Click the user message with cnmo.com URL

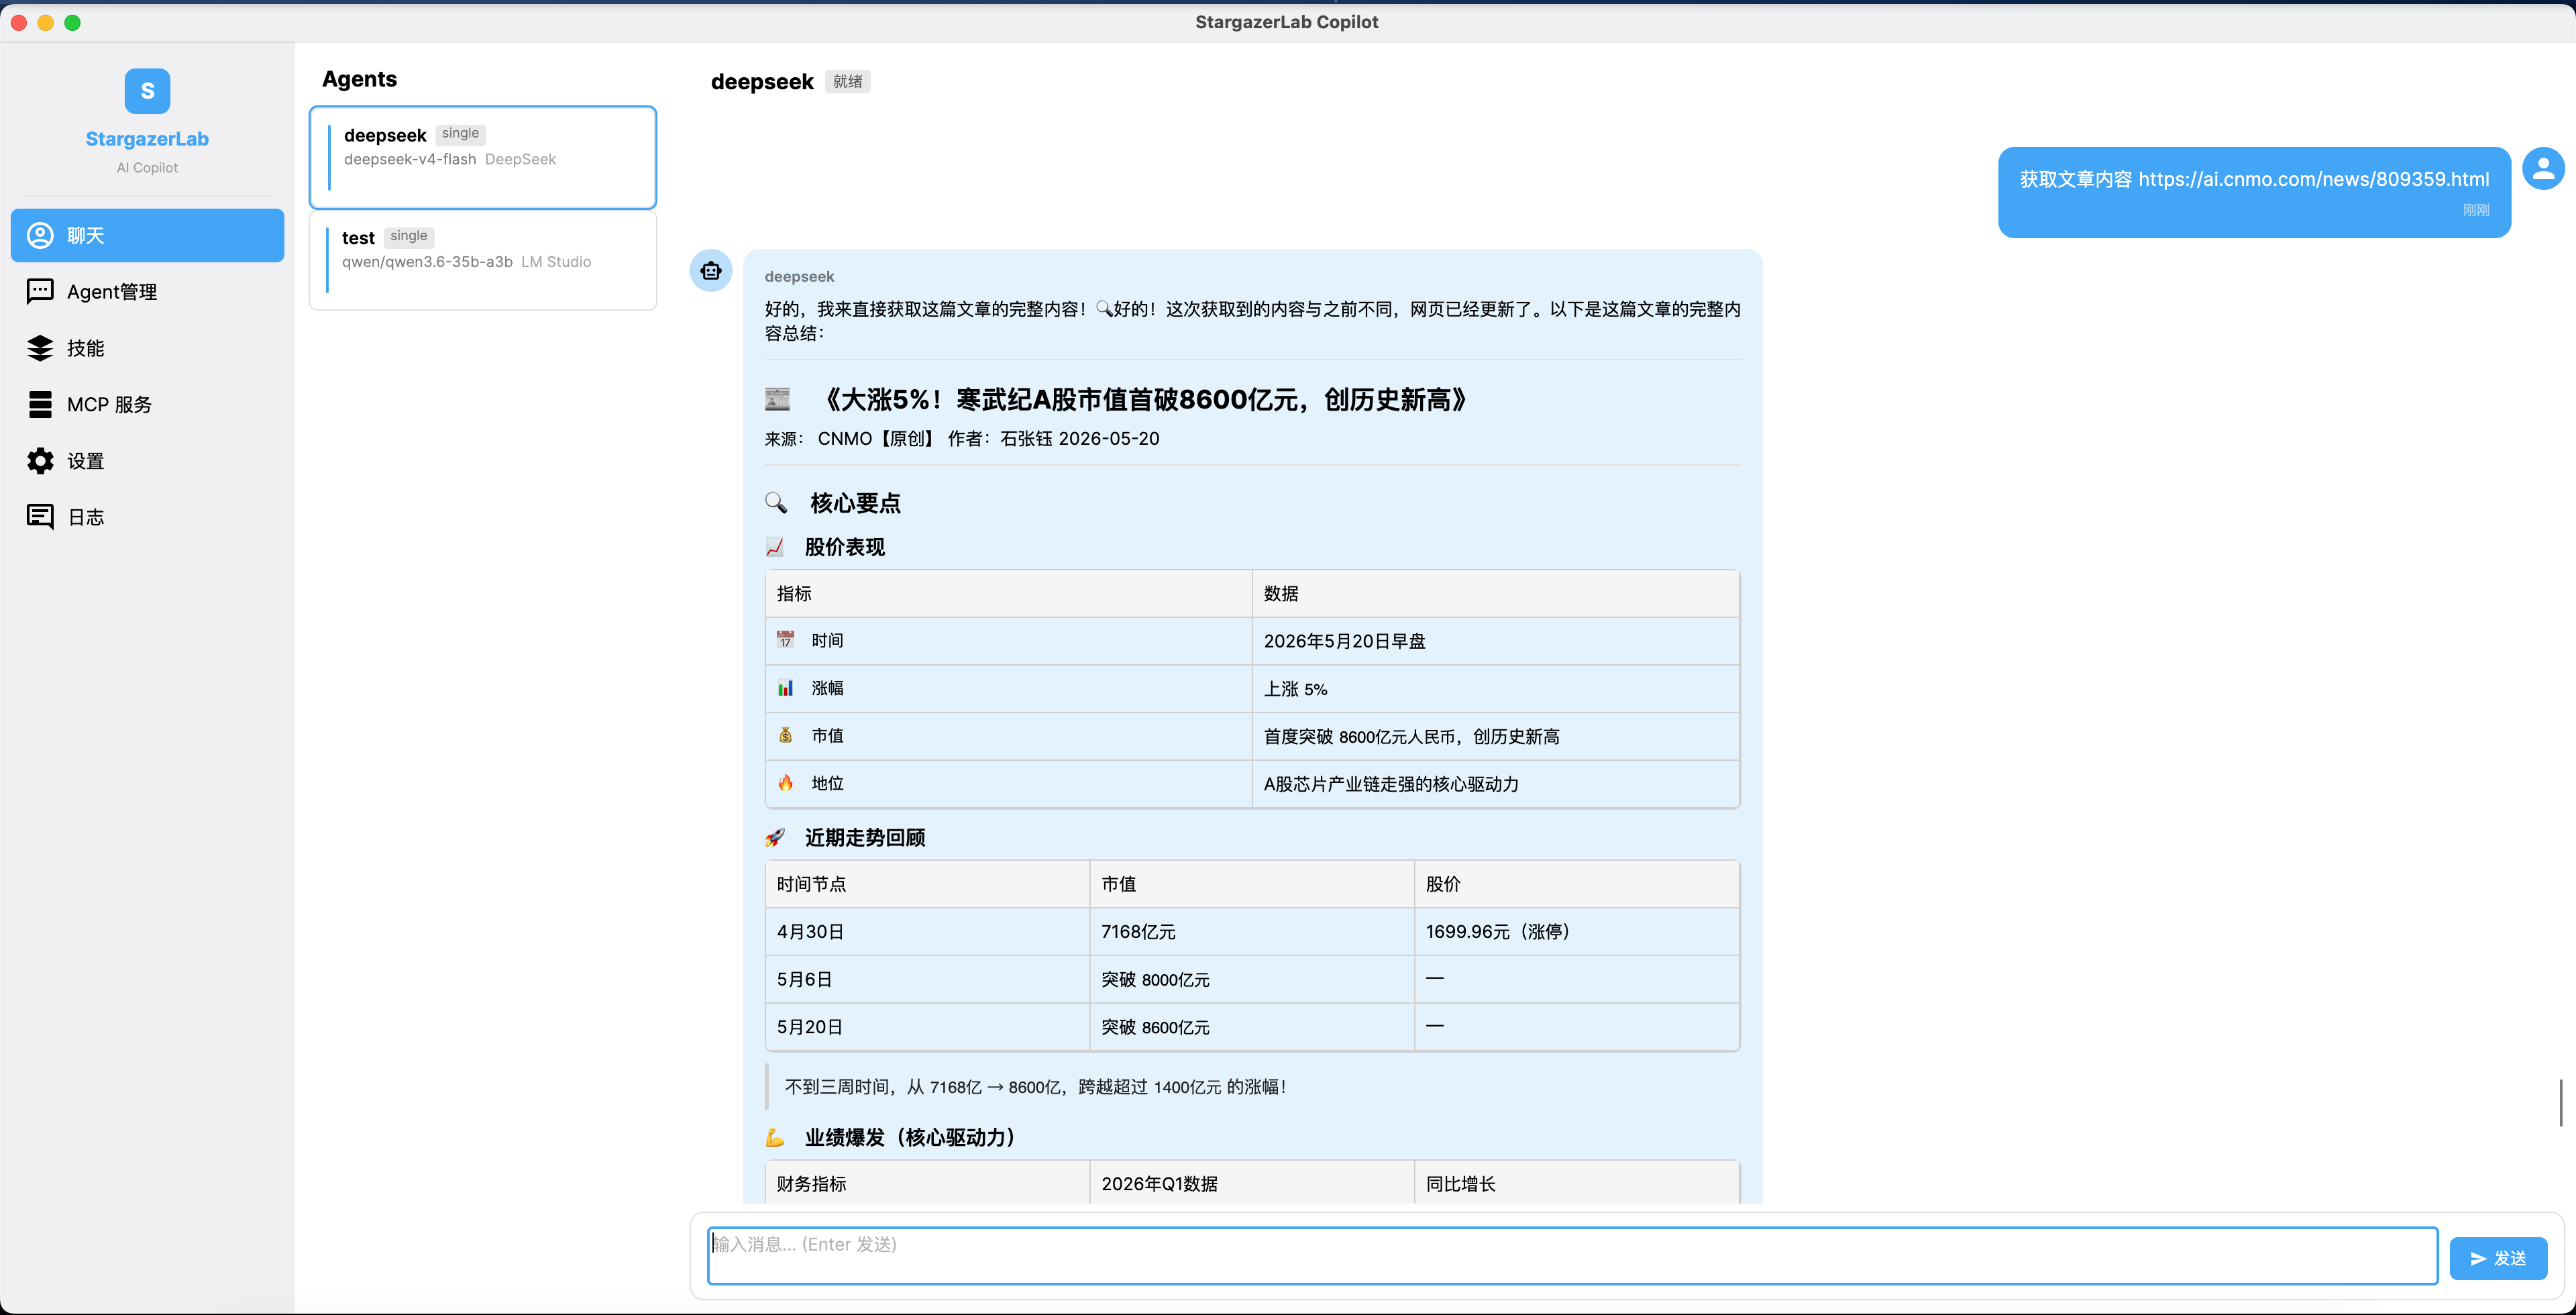click(x=2254, y=192)
